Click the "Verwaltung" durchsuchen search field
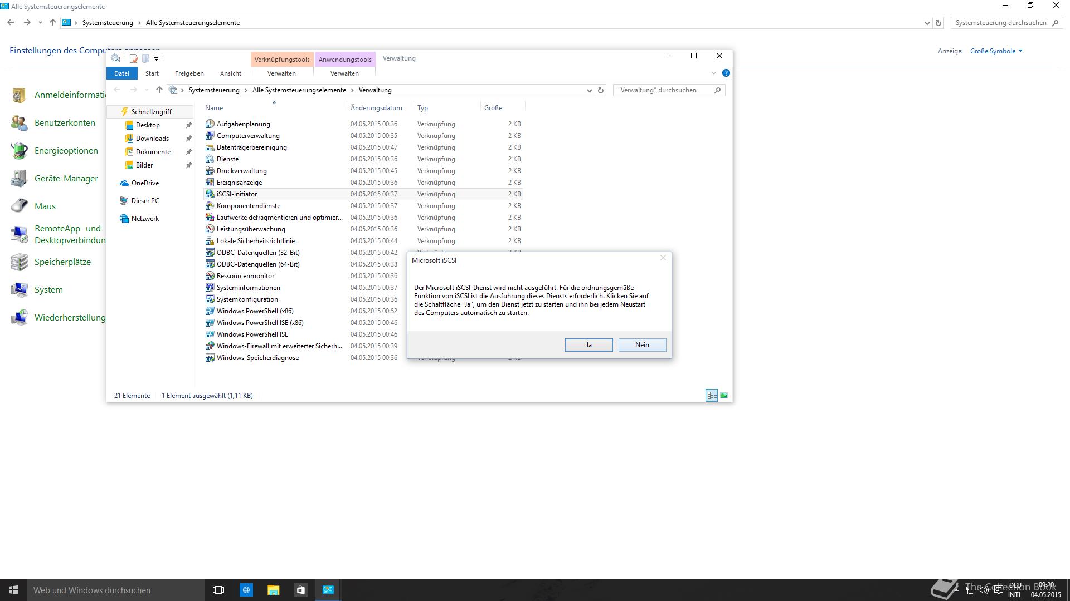This screenshot has height=601, width=1070. (x=669, y=90)
